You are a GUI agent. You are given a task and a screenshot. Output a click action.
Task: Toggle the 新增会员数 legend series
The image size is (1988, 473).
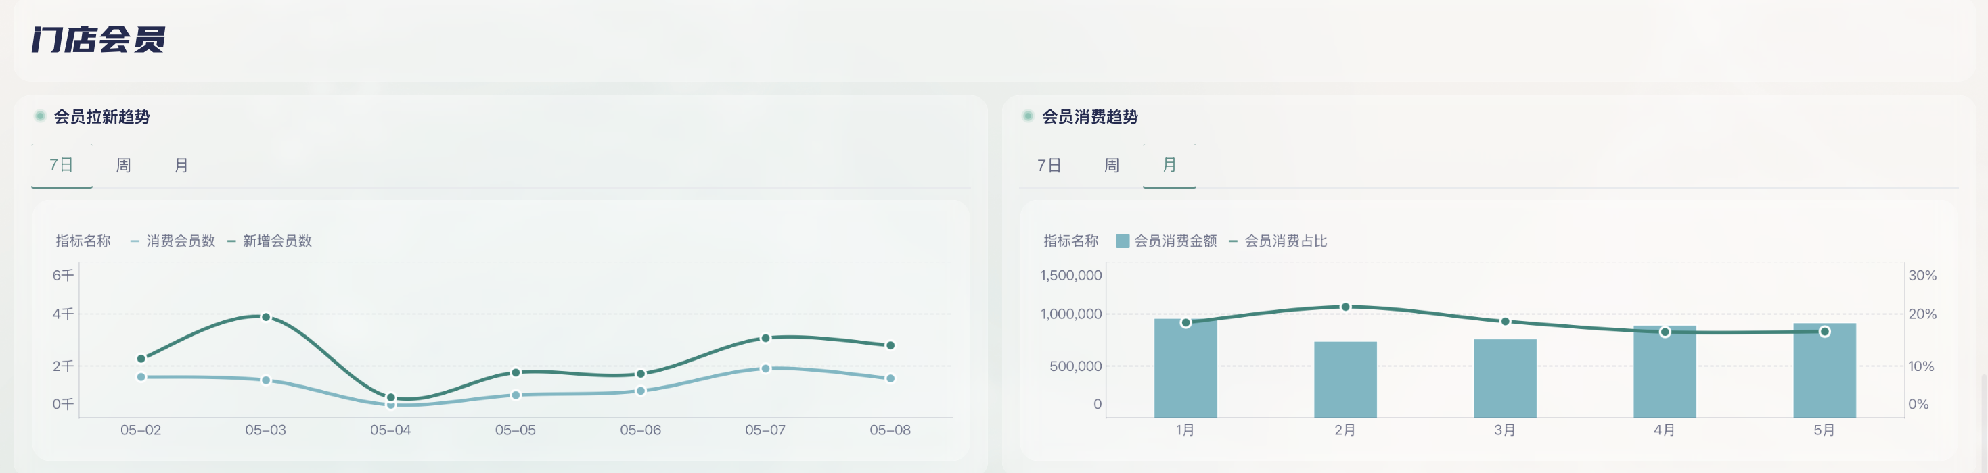tap(269, 241)
